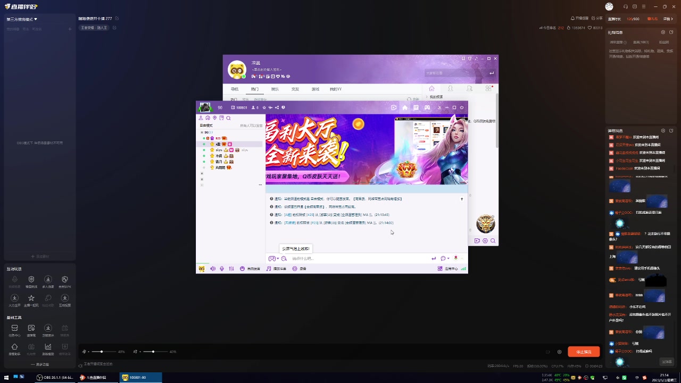Expand speaker device arrow next to speaker icon
The image size is (681, 383).
(139, 352)
